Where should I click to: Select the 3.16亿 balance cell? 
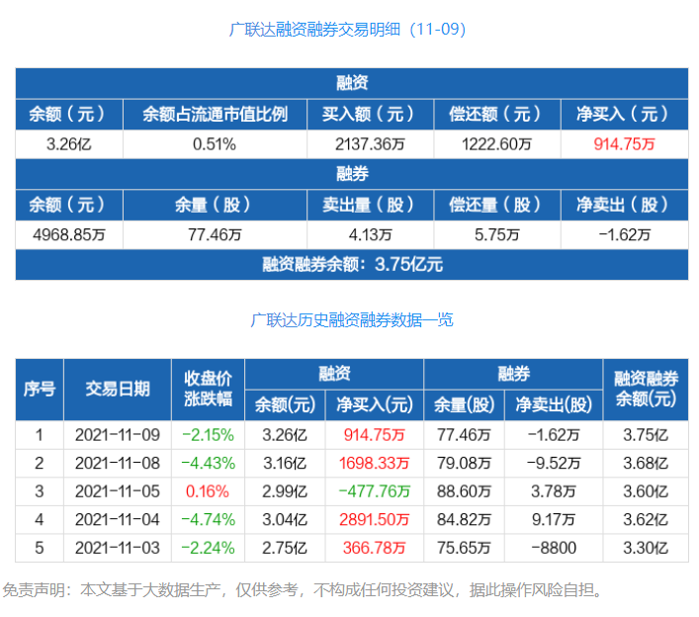coord(285,463)
